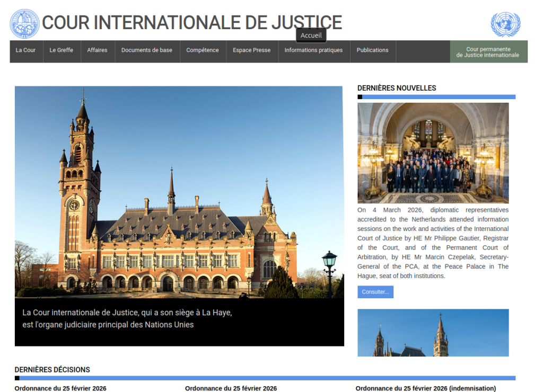This screenshot has height=392, width=543.
Task: Open the second news Peace Palace thumbnail
Action: pyautogui.click(x=433, y=333)
